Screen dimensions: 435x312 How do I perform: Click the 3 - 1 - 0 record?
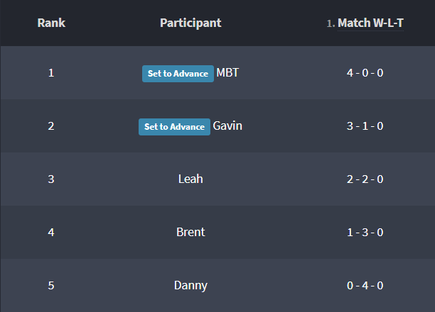pos(365,126)
